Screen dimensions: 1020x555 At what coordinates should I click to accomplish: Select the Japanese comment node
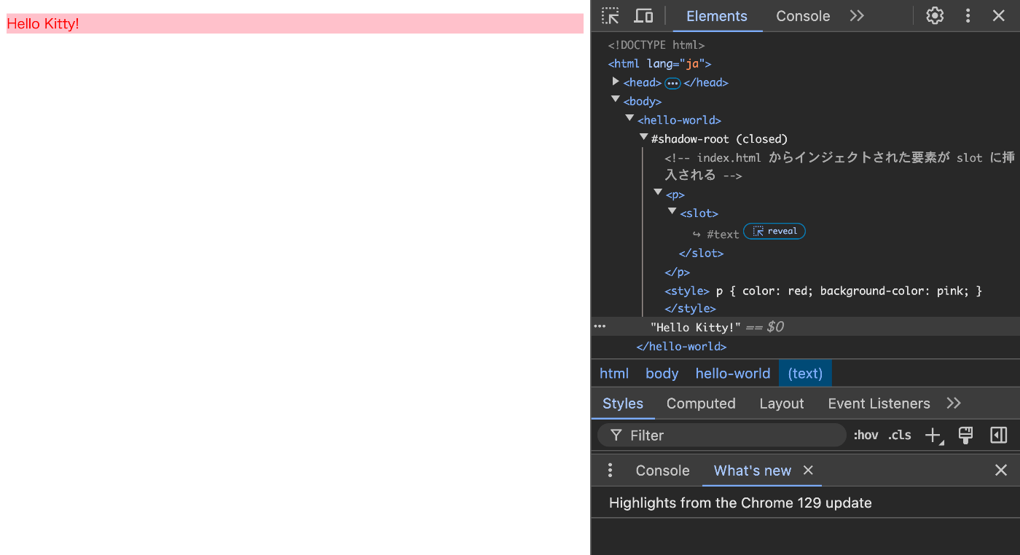pyautogui.click(x=839, y=167)
